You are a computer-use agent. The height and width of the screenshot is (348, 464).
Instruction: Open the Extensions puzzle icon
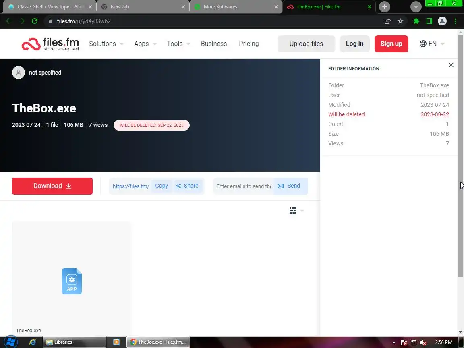416,21
